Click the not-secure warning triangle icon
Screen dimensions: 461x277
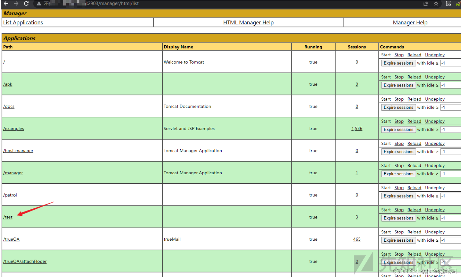coord(39,4)
